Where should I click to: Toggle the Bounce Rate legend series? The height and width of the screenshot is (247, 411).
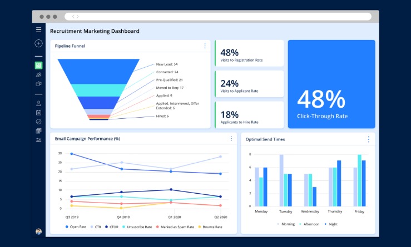[x=209, y=227]
